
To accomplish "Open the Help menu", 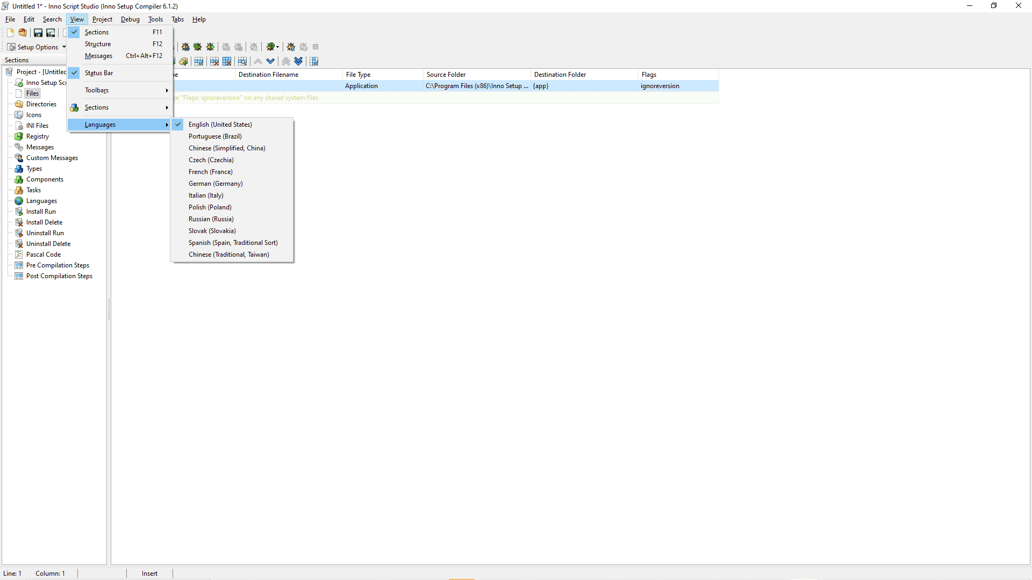I will (x=199, y=19).
